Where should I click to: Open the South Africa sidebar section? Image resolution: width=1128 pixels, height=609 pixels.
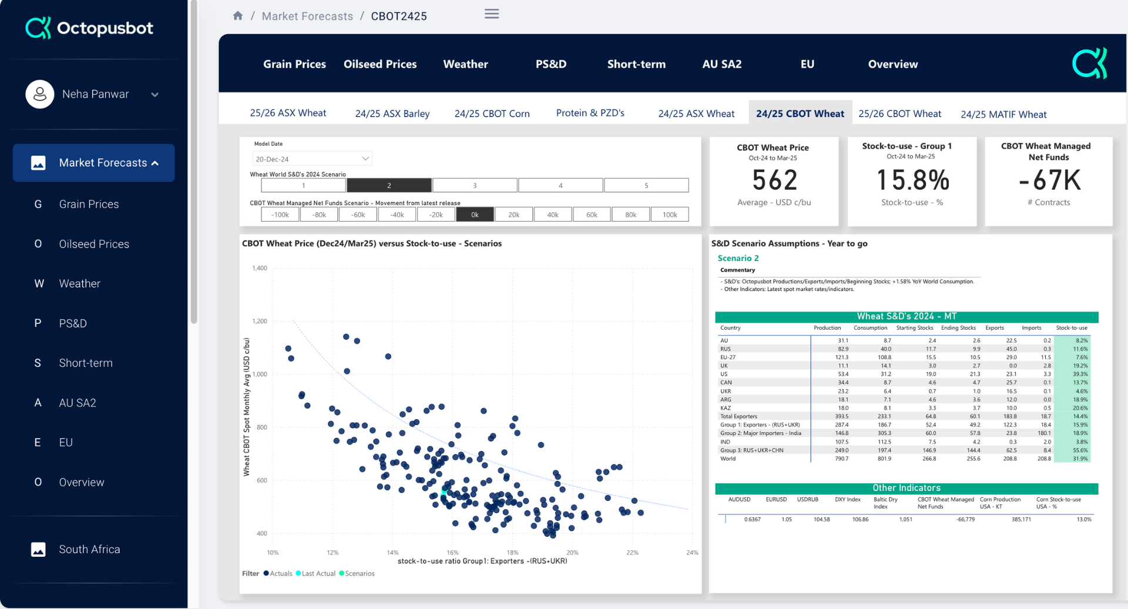click(89, 549)
